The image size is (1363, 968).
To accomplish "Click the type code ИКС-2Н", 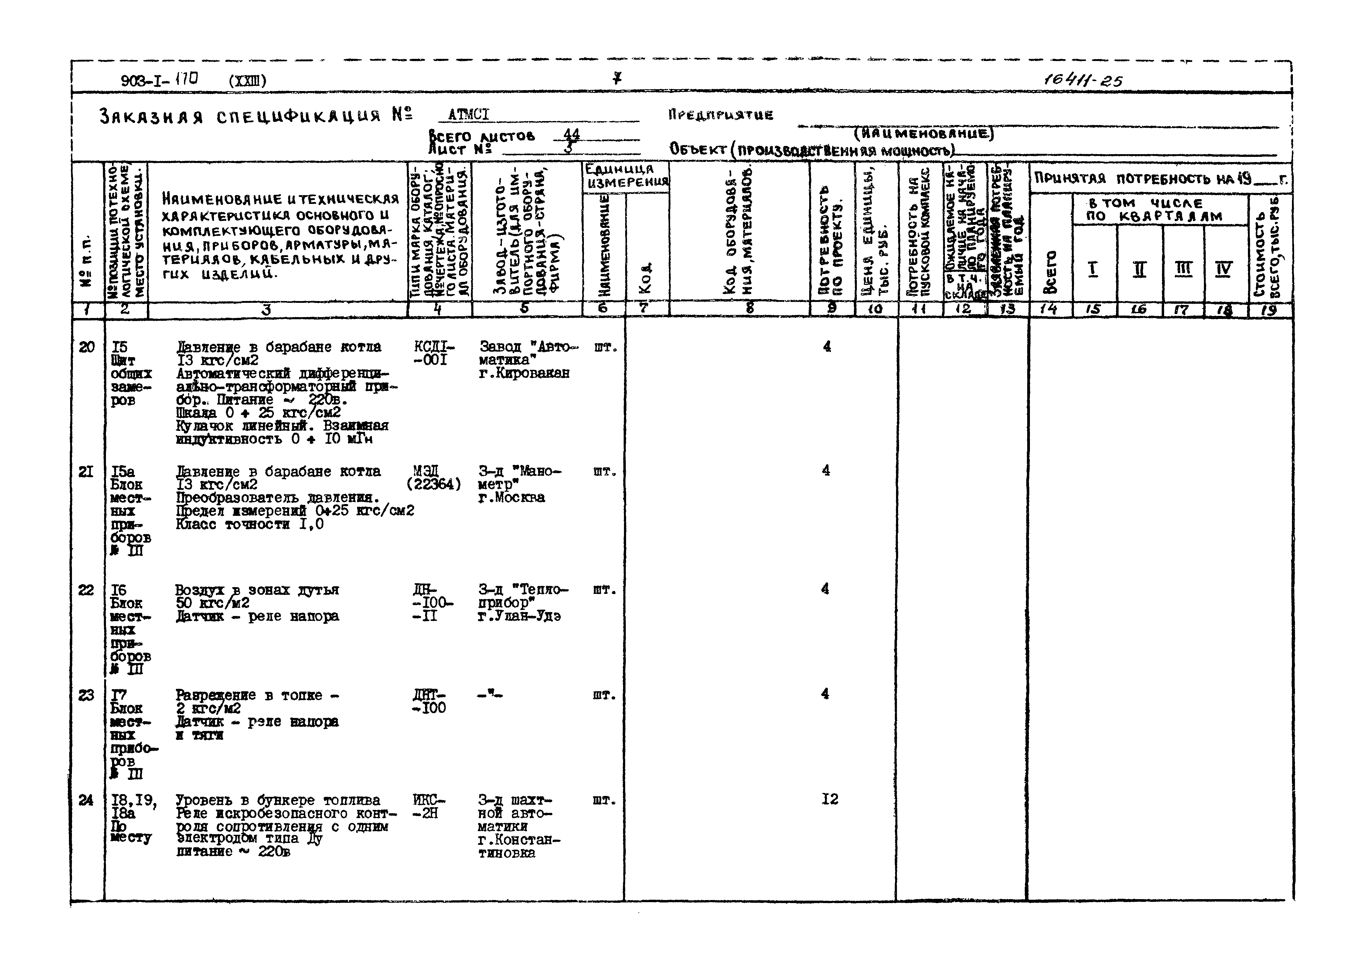I will (429, 807).
